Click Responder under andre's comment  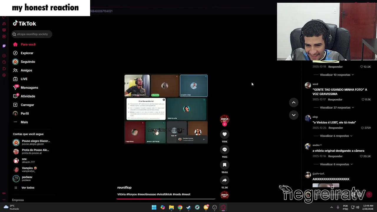(335, 156)
